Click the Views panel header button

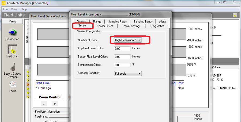pos(12,21)
